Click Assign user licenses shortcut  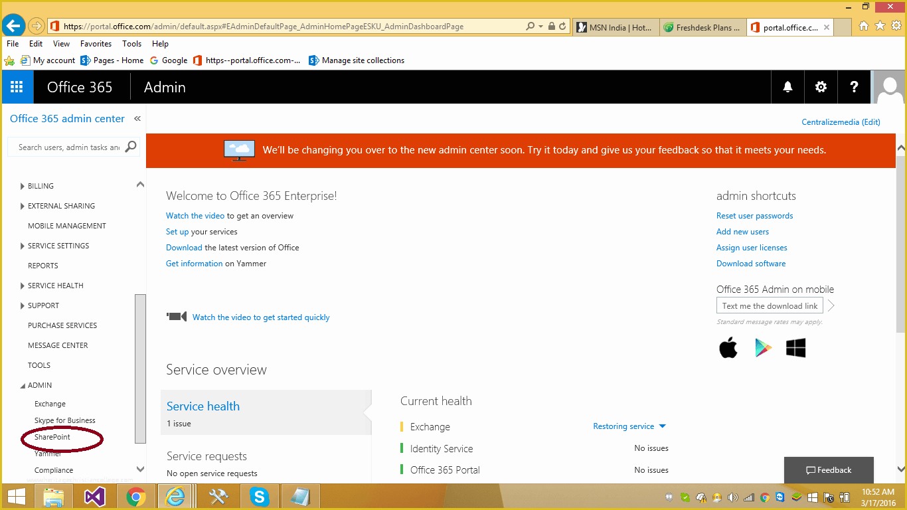pos(752,248)
